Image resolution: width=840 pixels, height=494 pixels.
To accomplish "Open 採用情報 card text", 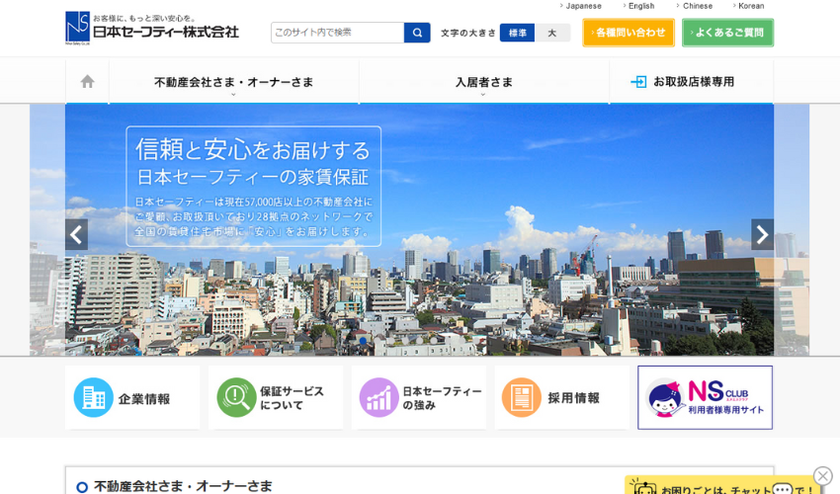I will click(x=574, y=398).
